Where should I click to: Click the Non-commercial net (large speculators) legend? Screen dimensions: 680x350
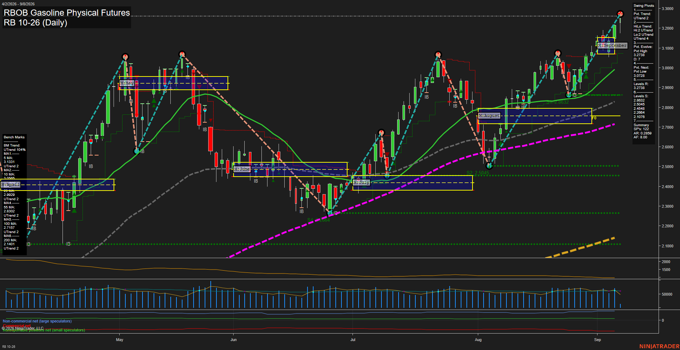point(37,321)
